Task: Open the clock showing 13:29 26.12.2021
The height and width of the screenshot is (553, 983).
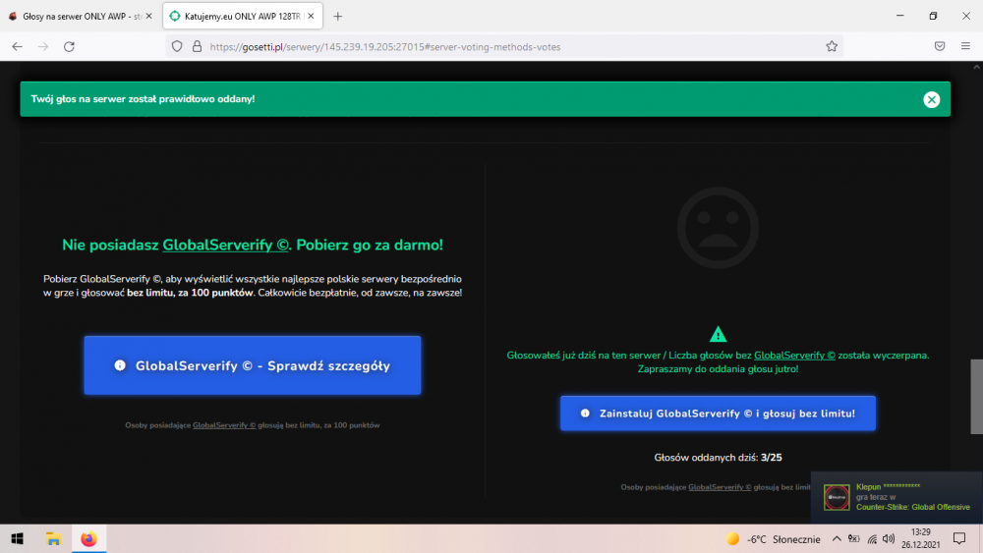Action: [920, 538]
